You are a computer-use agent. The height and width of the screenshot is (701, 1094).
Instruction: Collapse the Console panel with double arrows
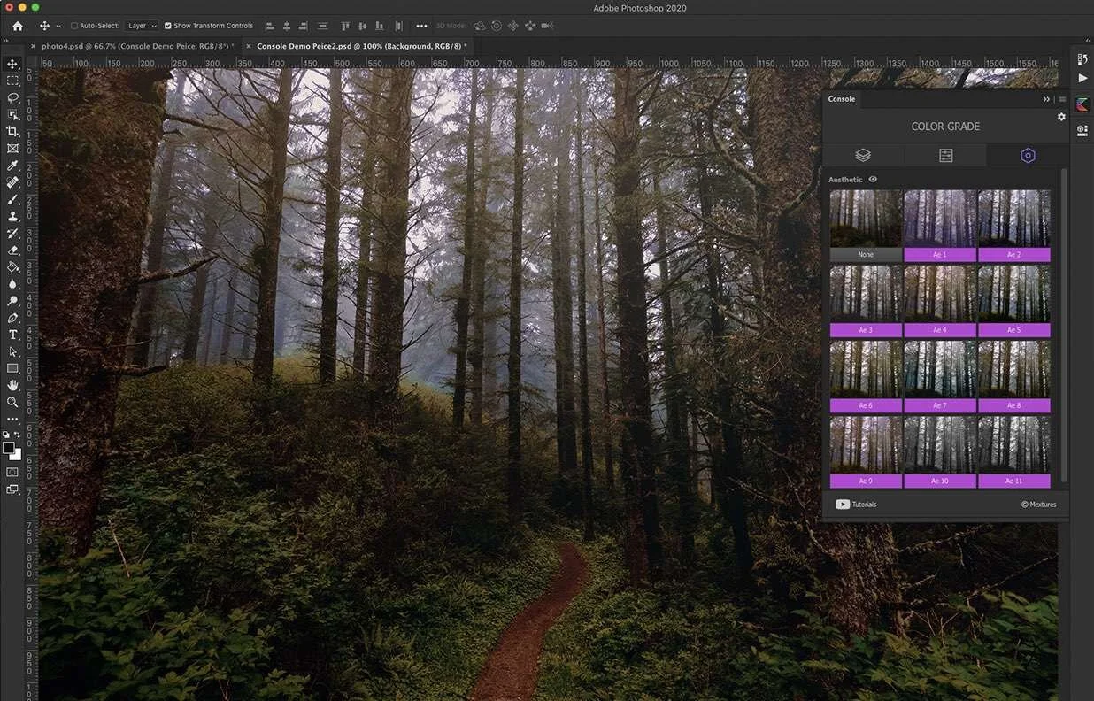coord(1046,99)
